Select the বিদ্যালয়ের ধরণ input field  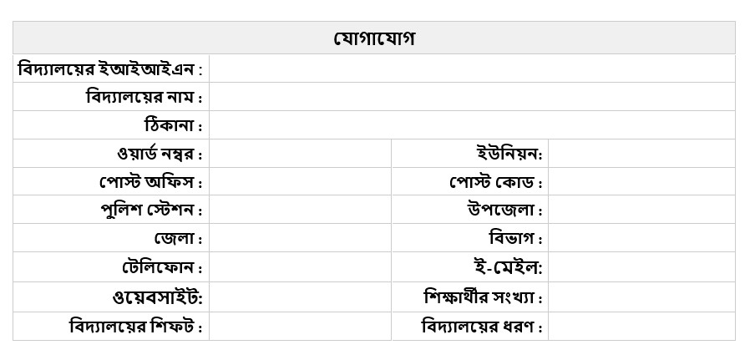pyautogui.click(x=641, y=327)
